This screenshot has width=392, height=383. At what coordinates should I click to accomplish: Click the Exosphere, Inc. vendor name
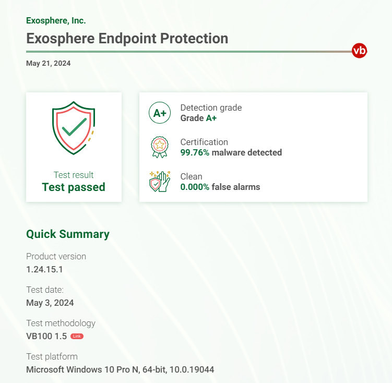tap(56, 21)
